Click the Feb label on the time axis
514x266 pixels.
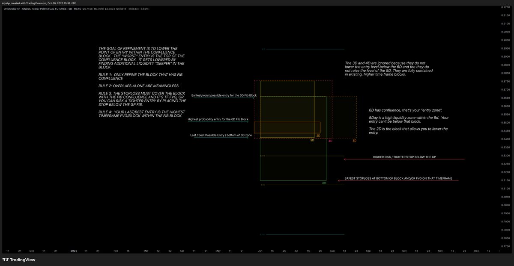(x=116, y=251)
